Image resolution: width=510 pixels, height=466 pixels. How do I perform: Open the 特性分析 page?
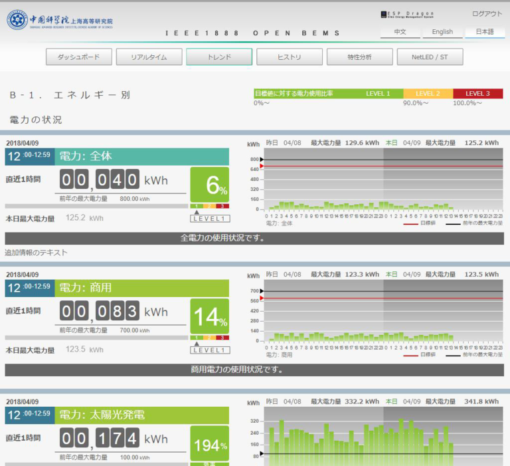(360, 57)
